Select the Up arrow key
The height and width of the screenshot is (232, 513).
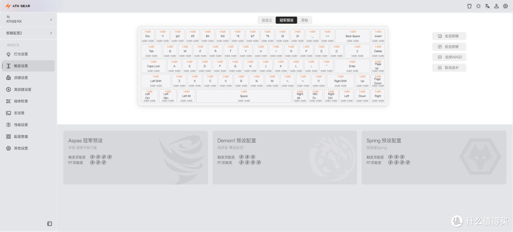coord(362,81)
